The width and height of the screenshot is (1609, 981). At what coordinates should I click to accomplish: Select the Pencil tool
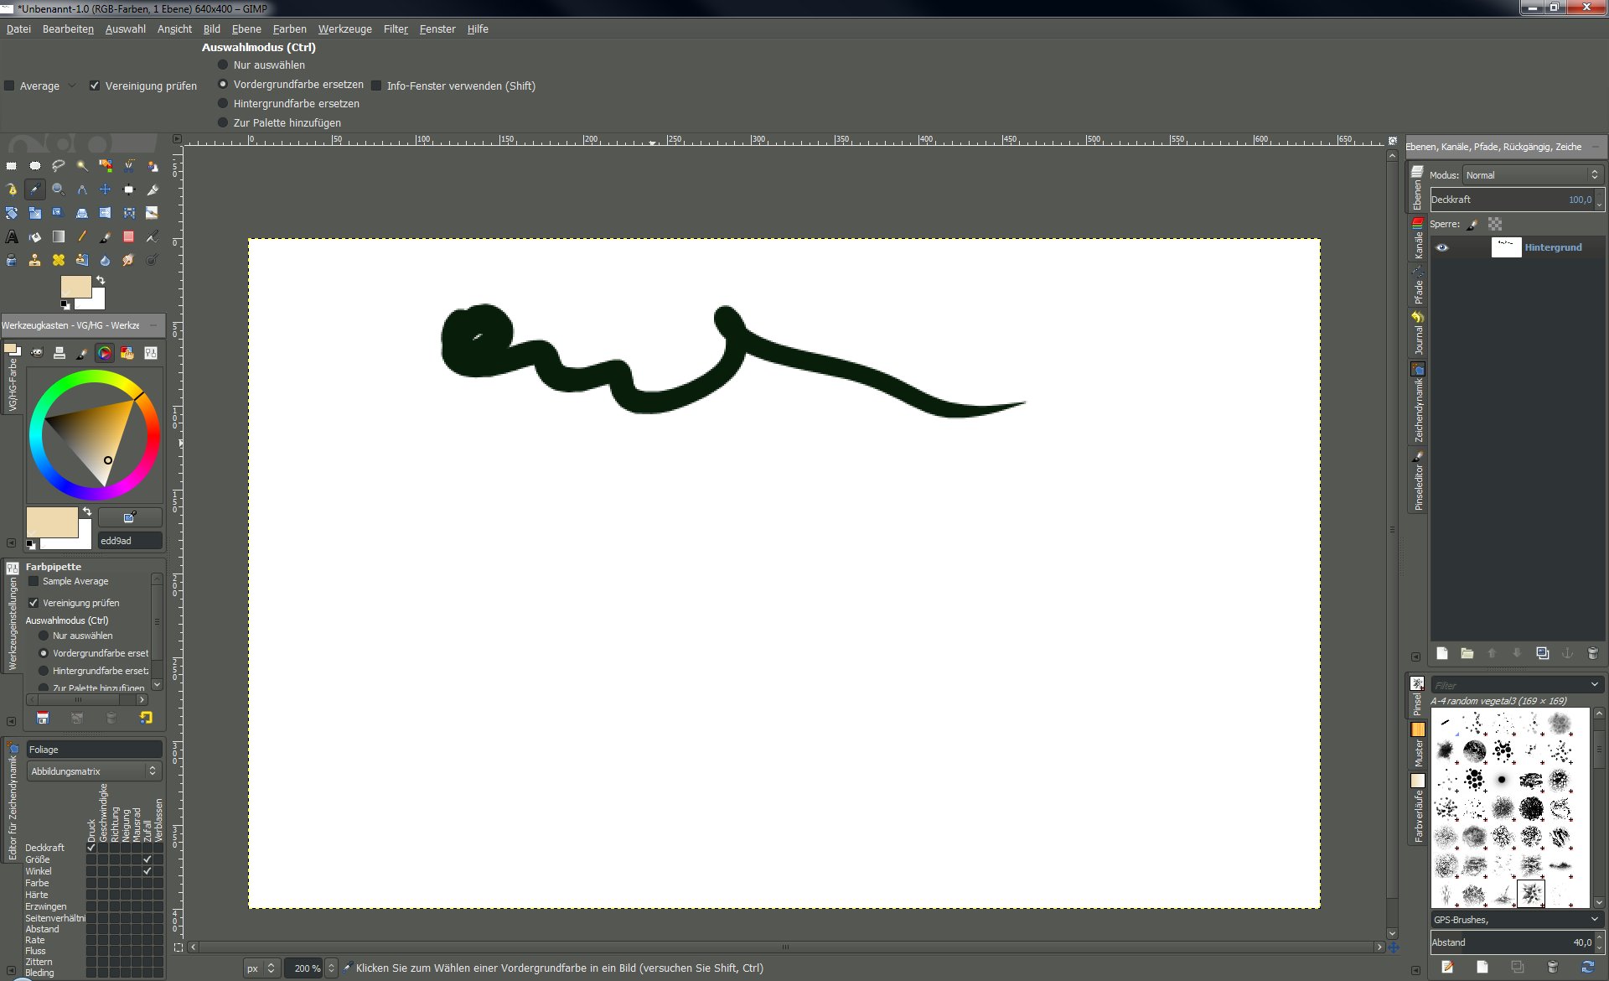coord(82,236)
